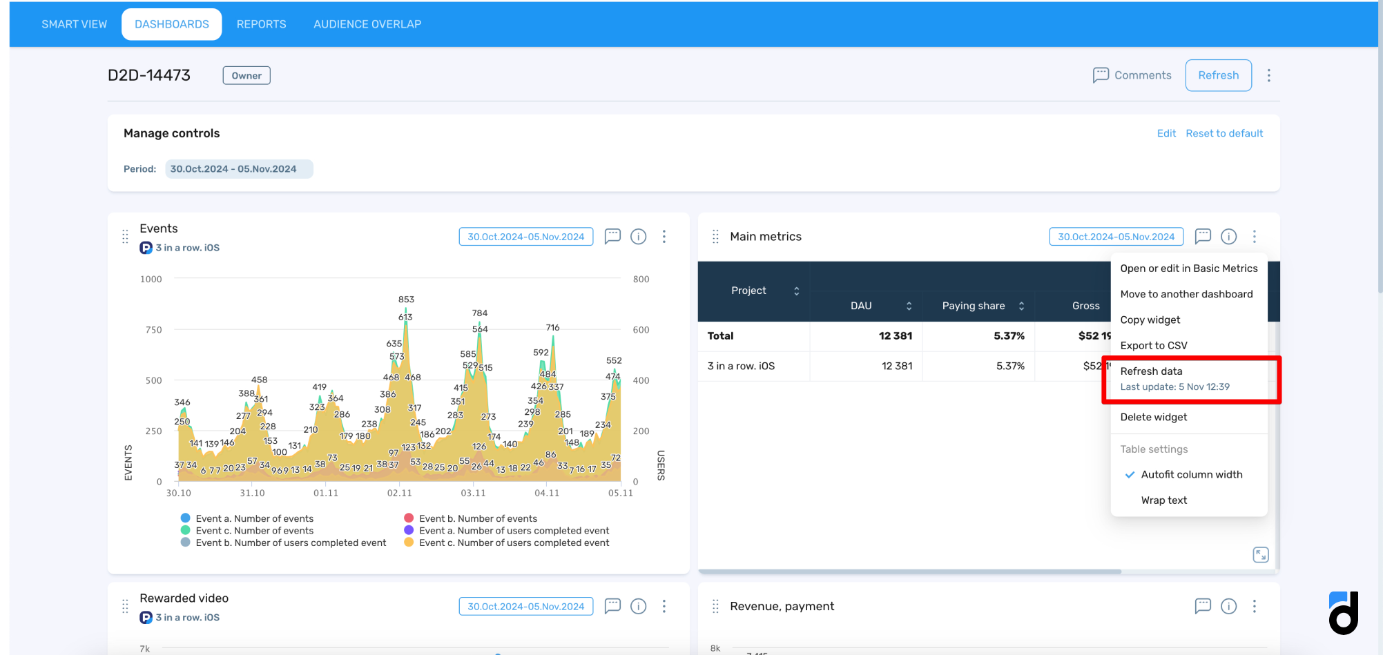Screen dimensions: 1383x655
Task: Open the dashboard options kebab menu near Refresh
Action: click(1269, 75)
